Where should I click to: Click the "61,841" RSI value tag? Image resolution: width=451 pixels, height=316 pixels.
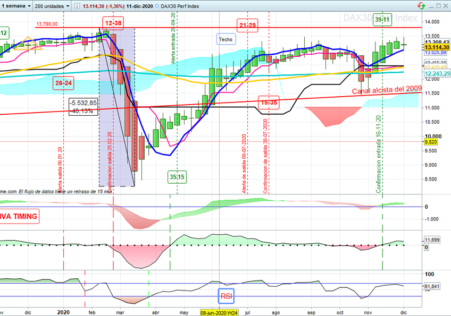432,286
